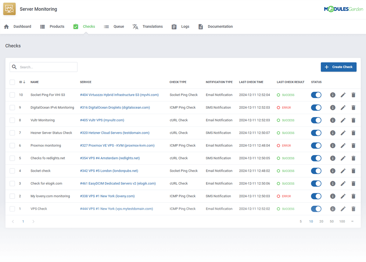The image size is (366, 262).
Task: Edit the Check for elogik.com entry
Action: tap(343, 183)
